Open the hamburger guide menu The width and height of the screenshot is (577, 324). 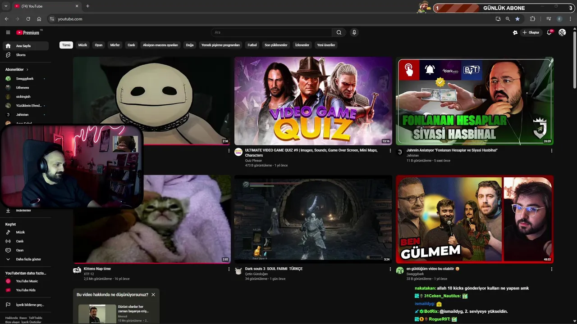click(8, 32)
